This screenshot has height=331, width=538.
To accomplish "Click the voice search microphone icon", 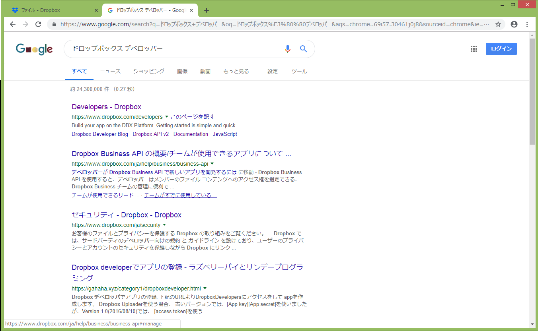I will point(288,49).
